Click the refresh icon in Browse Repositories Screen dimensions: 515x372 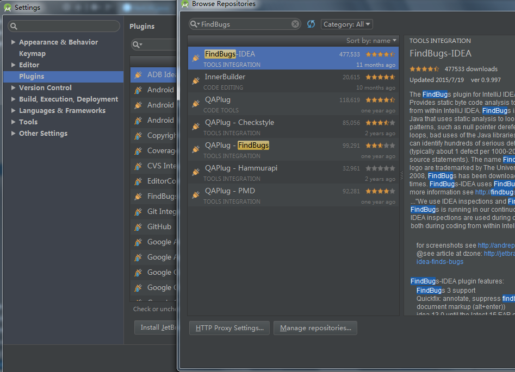pos(311,24)
